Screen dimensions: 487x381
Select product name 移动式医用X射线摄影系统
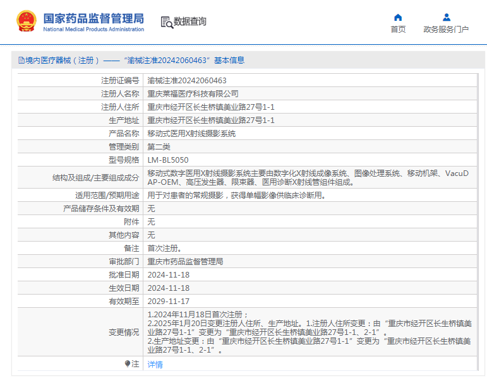click(x=191, y=134)
